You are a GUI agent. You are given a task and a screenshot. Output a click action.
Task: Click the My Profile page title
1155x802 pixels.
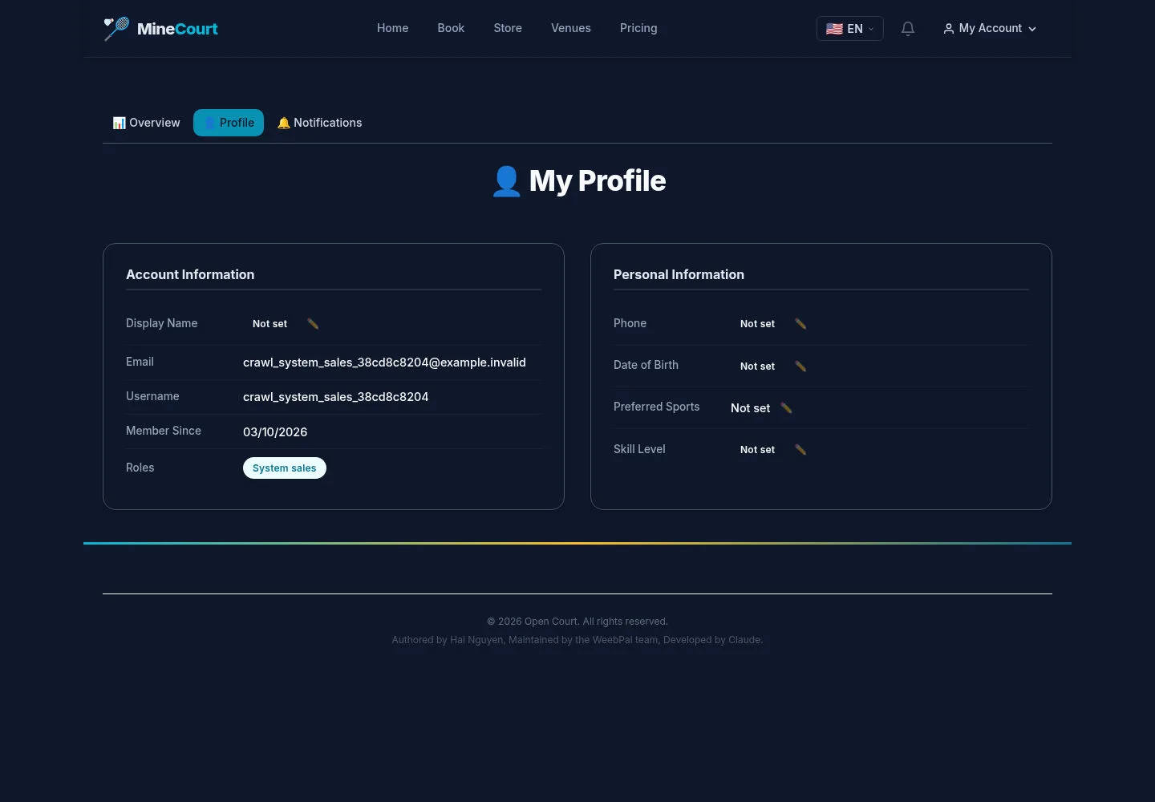[x=577, y=181]
